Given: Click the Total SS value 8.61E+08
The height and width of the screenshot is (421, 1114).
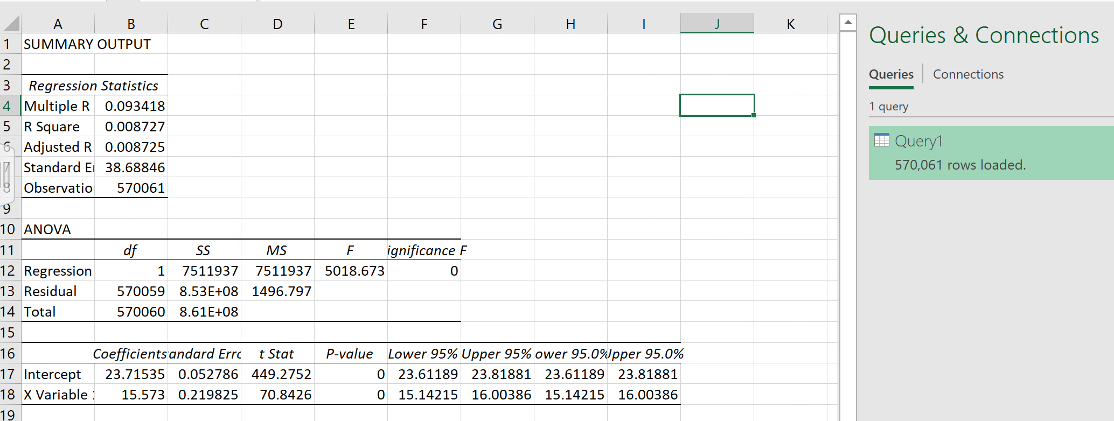Looking at the screenshot, I should click(x=205, y=311).
